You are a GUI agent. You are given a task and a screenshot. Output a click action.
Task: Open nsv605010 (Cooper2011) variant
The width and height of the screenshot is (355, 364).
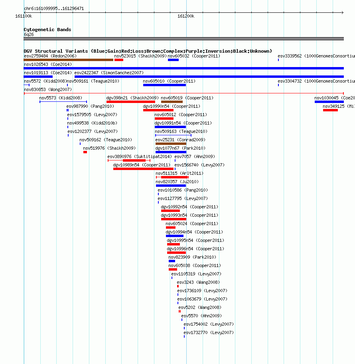click(x=169, y=81)
